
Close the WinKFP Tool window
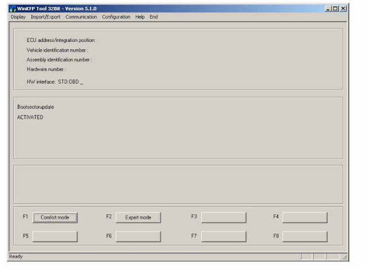343,9
